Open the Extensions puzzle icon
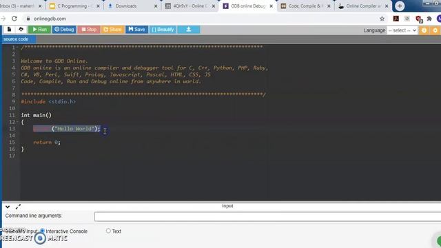Image resolution: width=441 pixels, height=248 pixels. point(429,19)
